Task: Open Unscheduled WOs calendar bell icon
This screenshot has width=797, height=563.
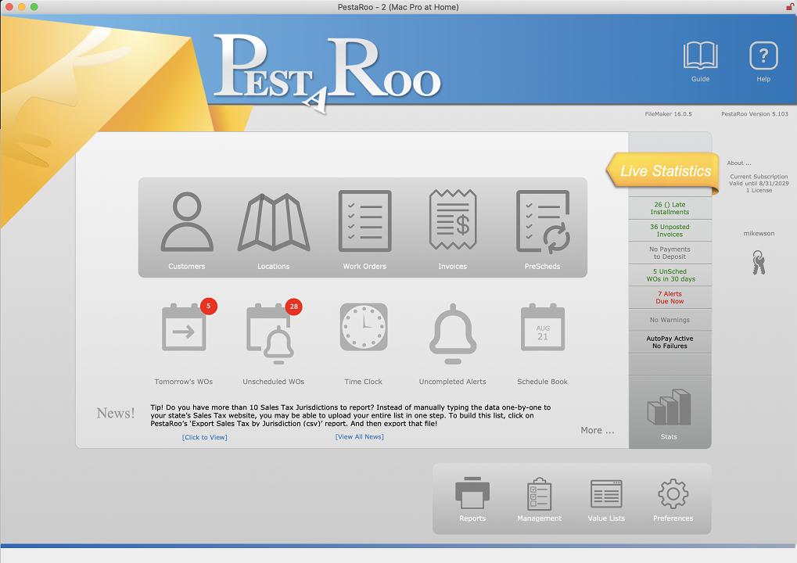Action: tap(270, 333)
